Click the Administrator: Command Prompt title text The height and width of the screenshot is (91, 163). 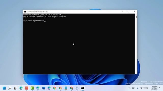click(x=38, y=12)
